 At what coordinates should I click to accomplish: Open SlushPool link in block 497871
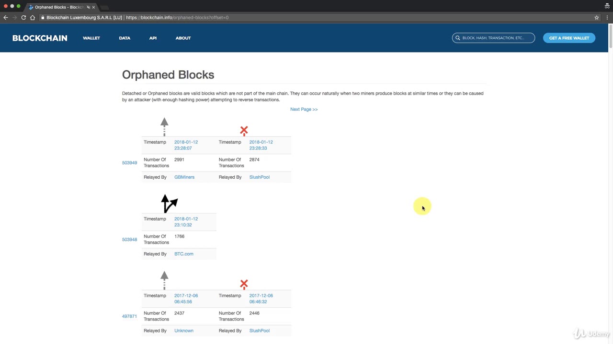click(x=260, y=331)
